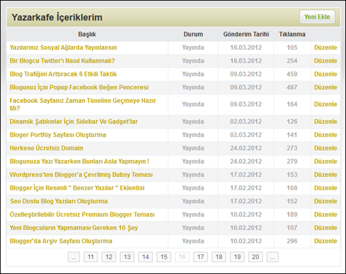Click Düzenle for Bloger Portföy Sayfası row
This screenshot has width=346, height=274.
[326, 135]
